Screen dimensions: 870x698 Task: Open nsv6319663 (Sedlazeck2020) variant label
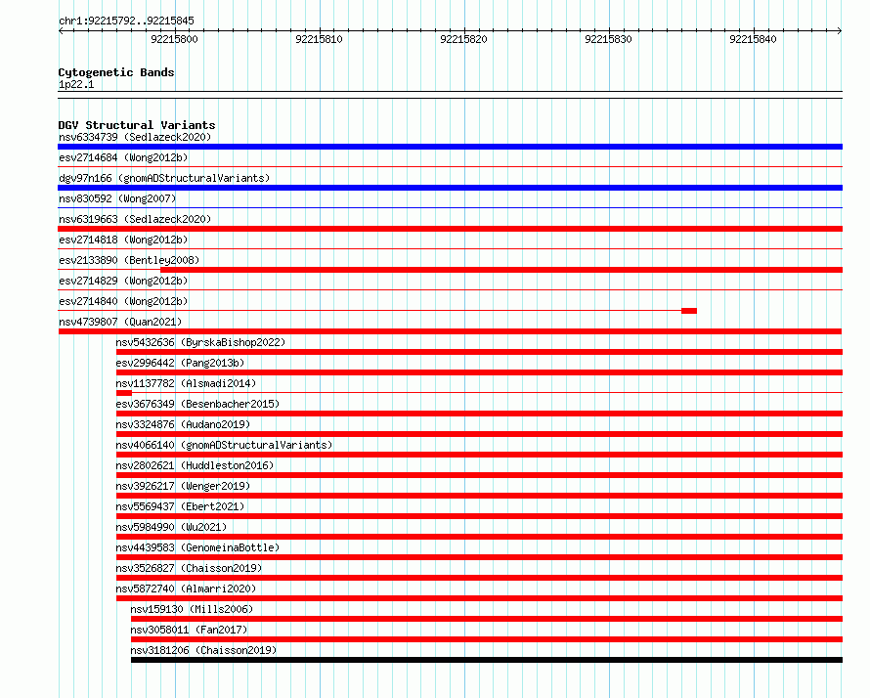click(x=135, y=219)
